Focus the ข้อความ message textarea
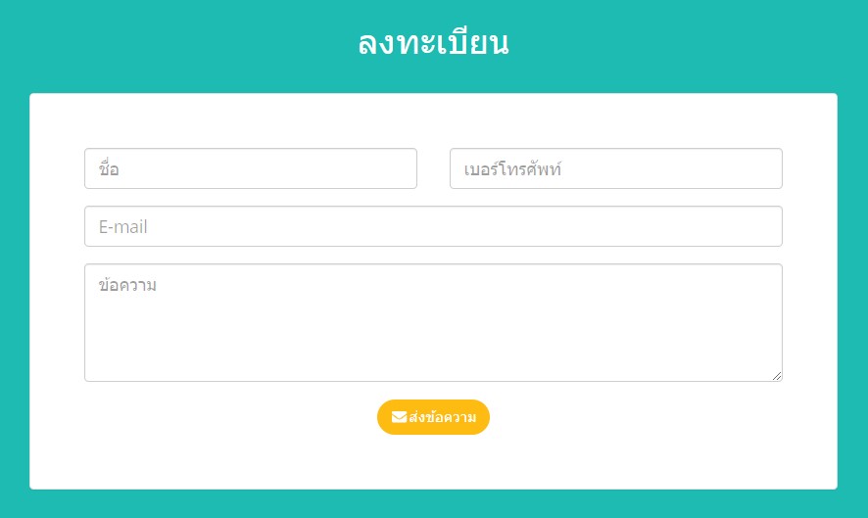Viewport: 868px width, 518px height. (x=433, y=322)
